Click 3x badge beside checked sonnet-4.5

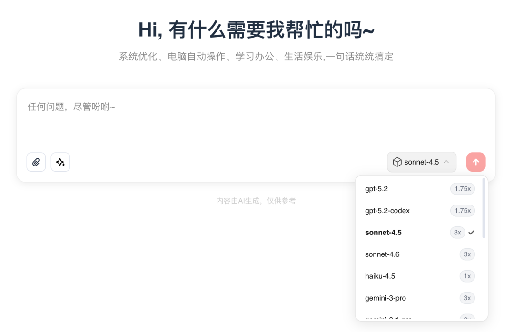(x=457, y=233)
